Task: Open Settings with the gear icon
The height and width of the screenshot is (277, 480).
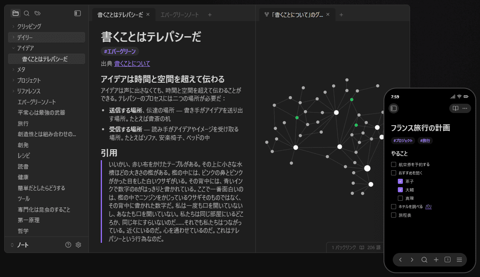Action: point(78,245)
